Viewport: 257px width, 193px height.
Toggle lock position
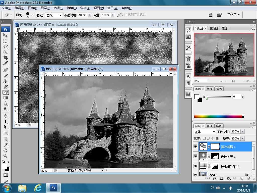[x=213, y=138]
